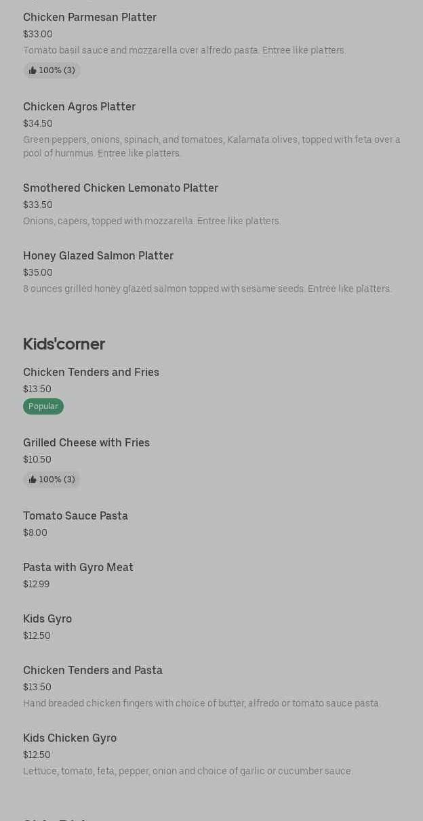The image size is (423, 821).
Task: Select Tomato Sauce Pasta
Action: click(75, 516)
